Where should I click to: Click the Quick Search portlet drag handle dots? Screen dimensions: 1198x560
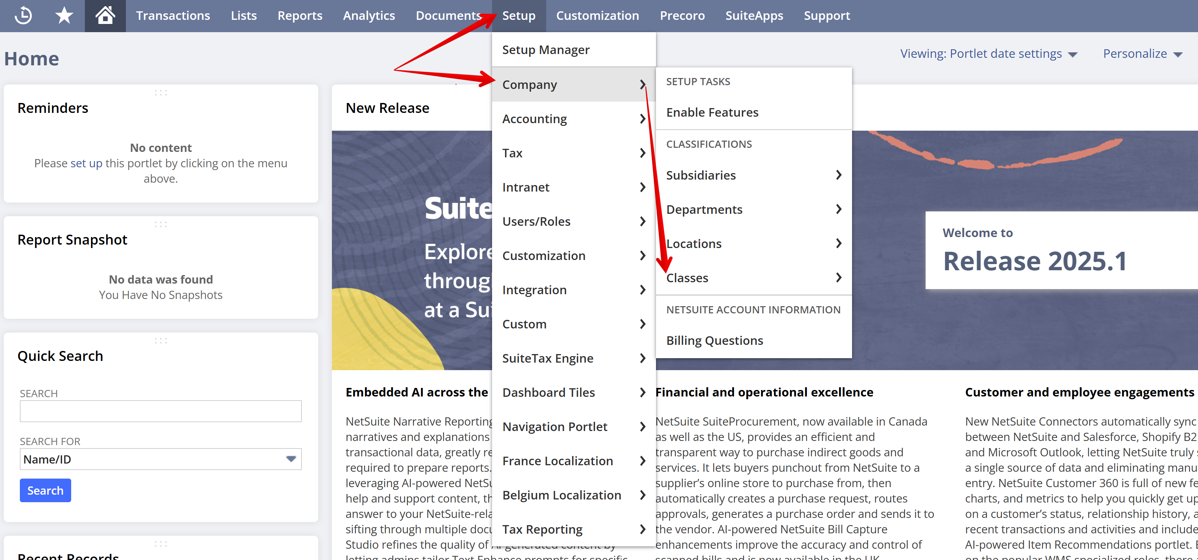click(x=160, y=340)
